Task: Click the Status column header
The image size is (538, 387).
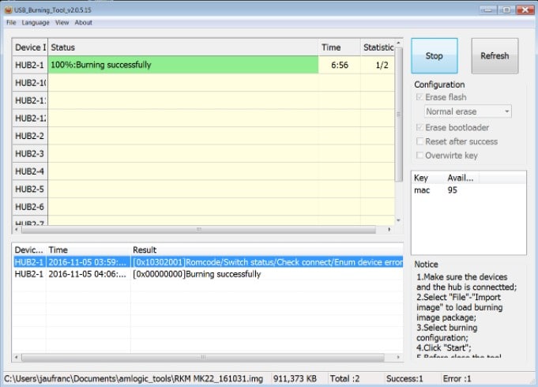Action: 182,47
